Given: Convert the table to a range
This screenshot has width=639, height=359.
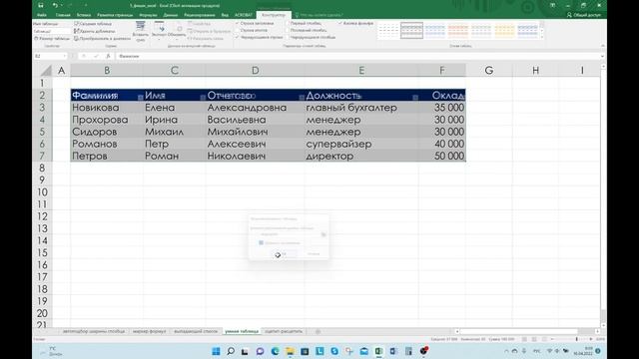Looking at the screenshot, I should tap(102, 38).
